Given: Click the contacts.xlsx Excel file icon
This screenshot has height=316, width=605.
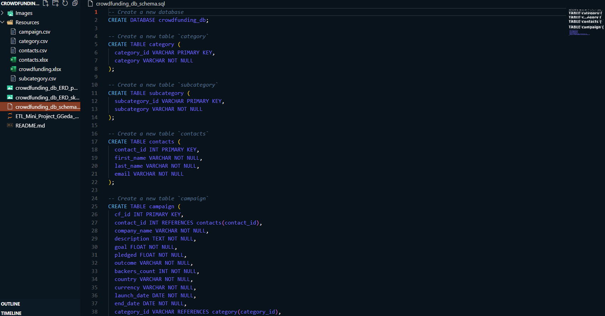Looking at the screenshot, I should 13,60.
